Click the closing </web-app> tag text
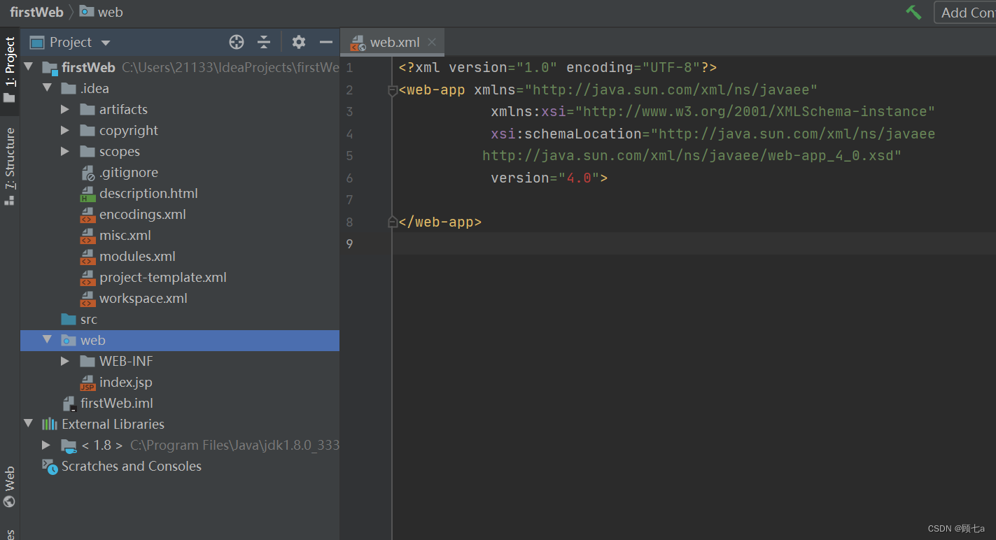Screen dimensions: 996x540 [440, 222]
